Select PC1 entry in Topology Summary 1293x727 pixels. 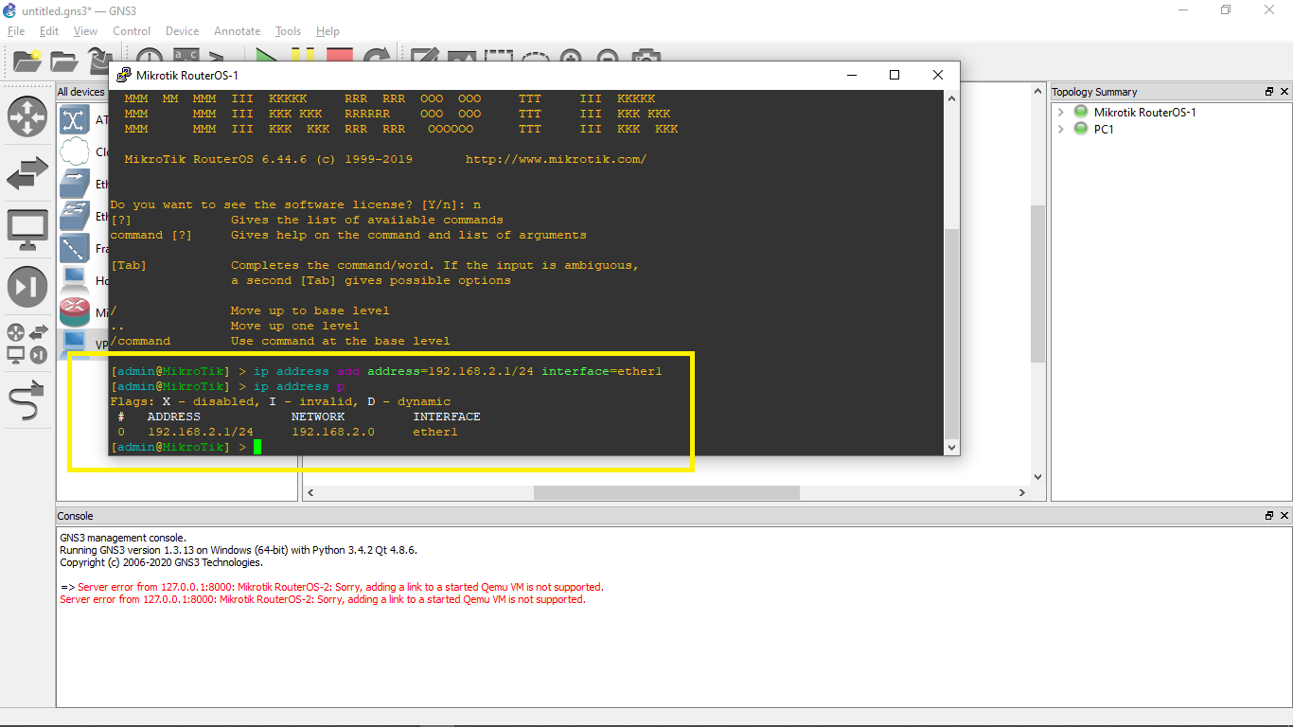tap(1104, 129)
